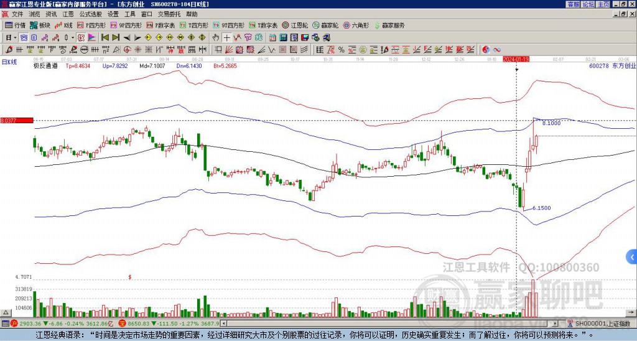Open the 帮助 menu
Viewport: 637px width, 341px height.
[x=192, y=14]
